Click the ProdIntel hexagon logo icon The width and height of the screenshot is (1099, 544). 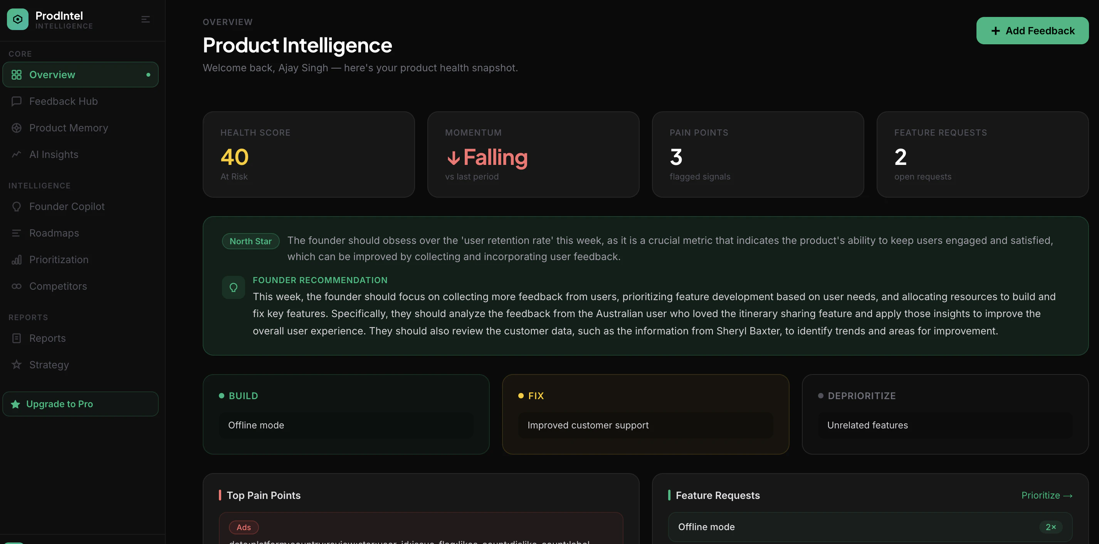pyautogui.click(x=17, y=19)
